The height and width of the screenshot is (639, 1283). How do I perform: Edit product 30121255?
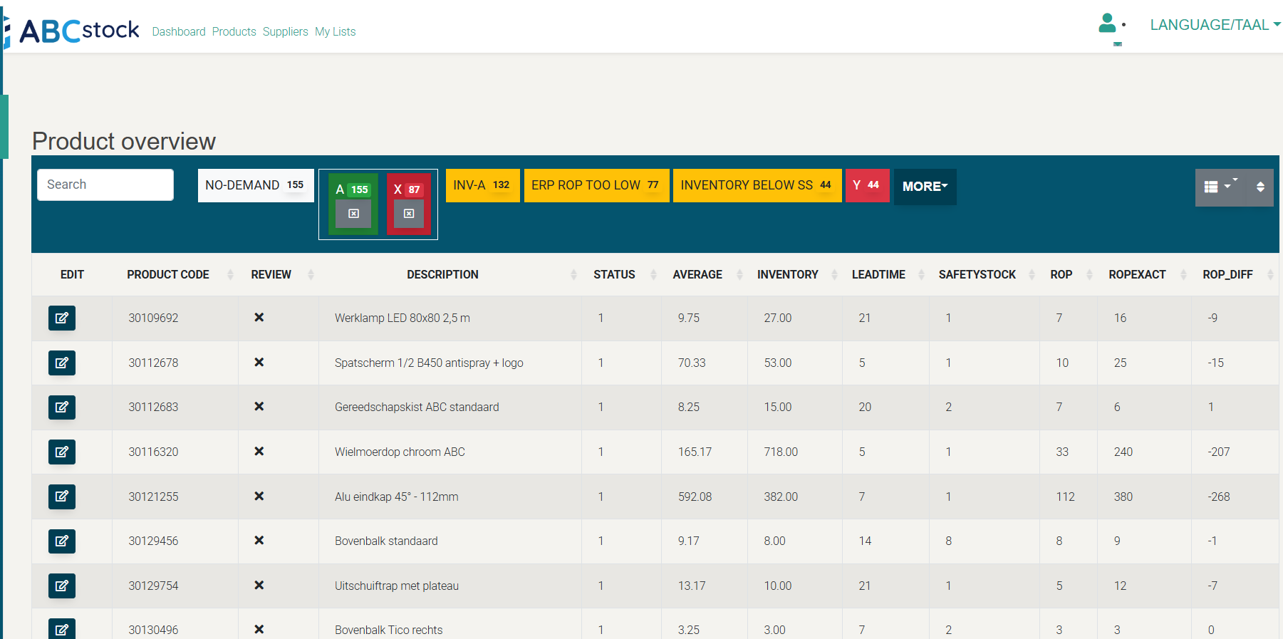coord(62,497)
